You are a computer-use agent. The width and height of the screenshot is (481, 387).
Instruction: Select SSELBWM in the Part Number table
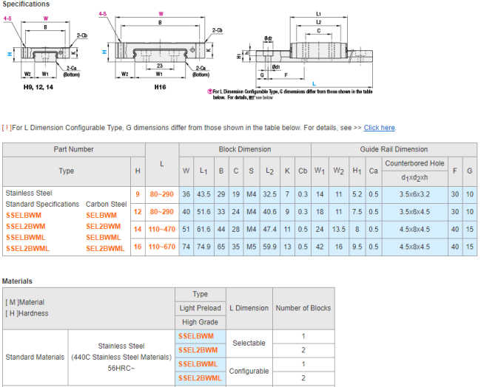[26, 215]
